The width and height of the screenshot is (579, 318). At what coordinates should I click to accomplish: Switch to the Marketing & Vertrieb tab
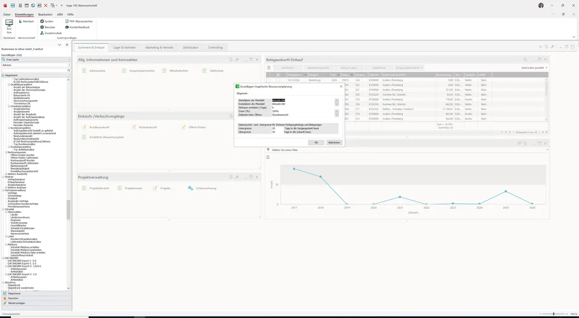(159, 48)
